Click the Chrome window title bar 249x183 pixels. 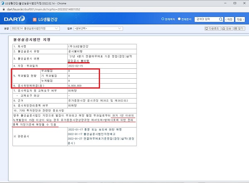(x=124, y=2)
